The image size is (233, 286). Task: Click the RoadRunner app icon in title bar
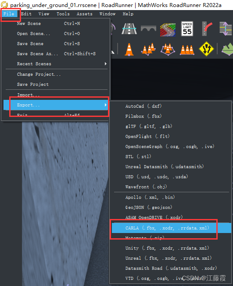coord(4,5)
